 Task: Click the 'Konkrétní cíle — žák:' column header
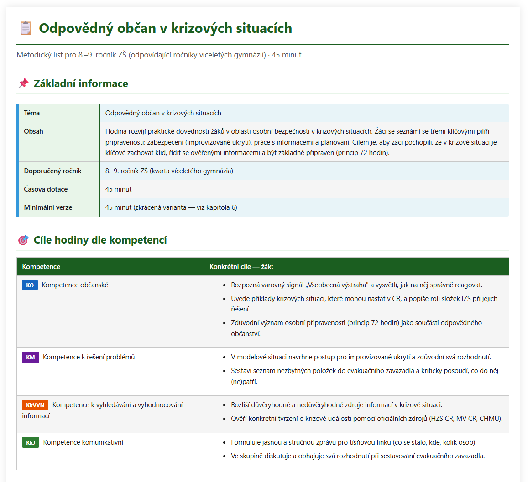click(x=241, y=267)
